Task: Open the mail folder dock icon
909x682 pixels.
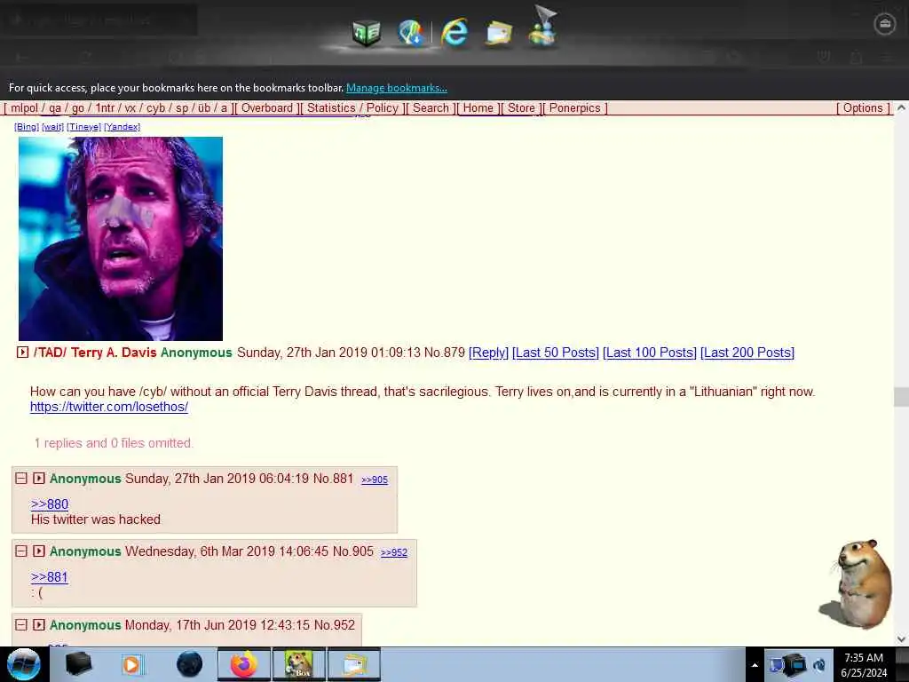Action: [x=499, y=33]
